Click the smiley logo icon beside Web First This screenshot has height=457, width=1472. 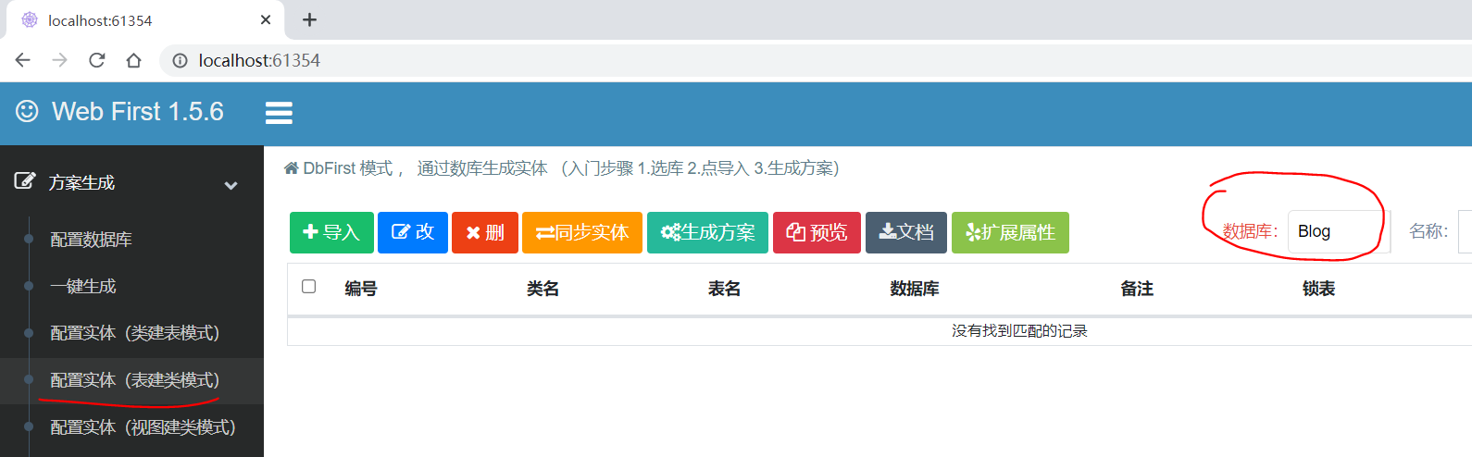(x=27, y=111)
